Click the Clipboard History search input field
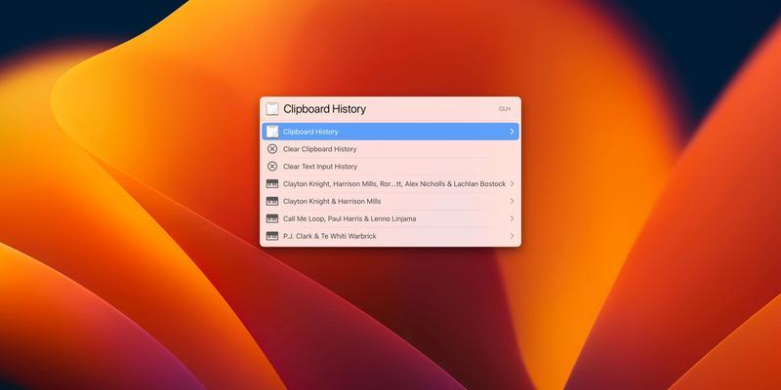 389,109
